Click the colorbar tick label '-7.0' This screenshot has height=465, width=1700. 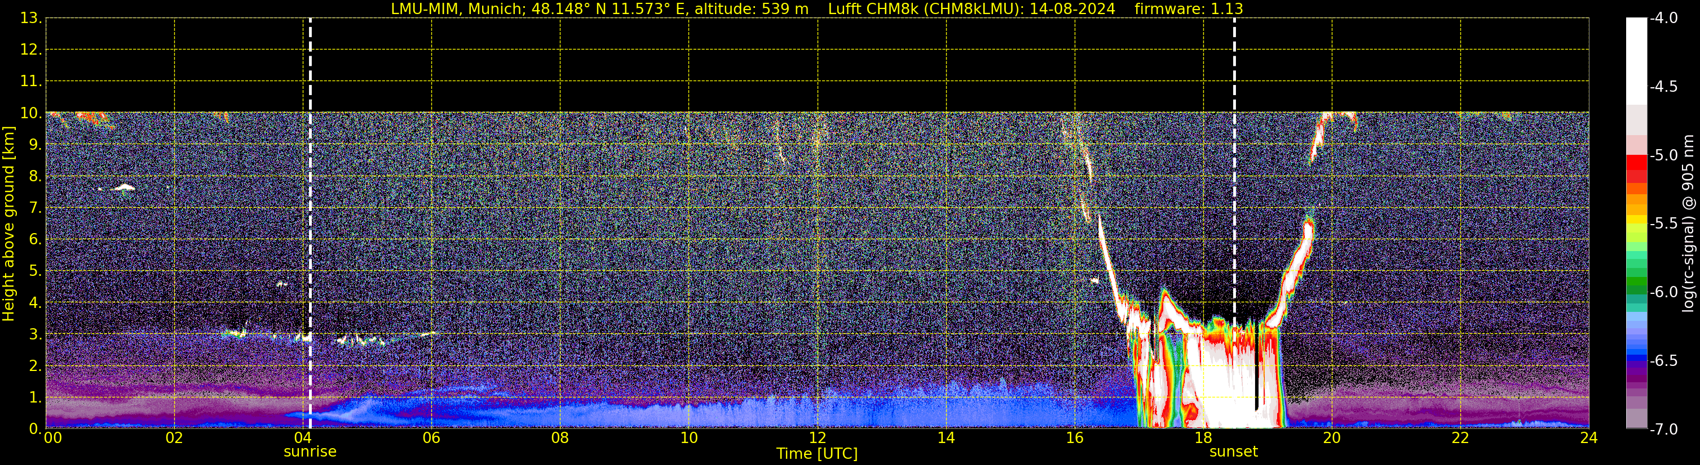[1664, 430]
